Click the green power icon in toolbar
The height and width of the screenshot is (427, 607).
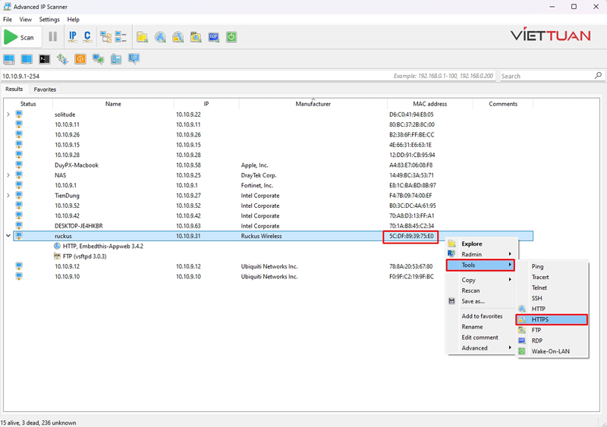coord(231,36)
